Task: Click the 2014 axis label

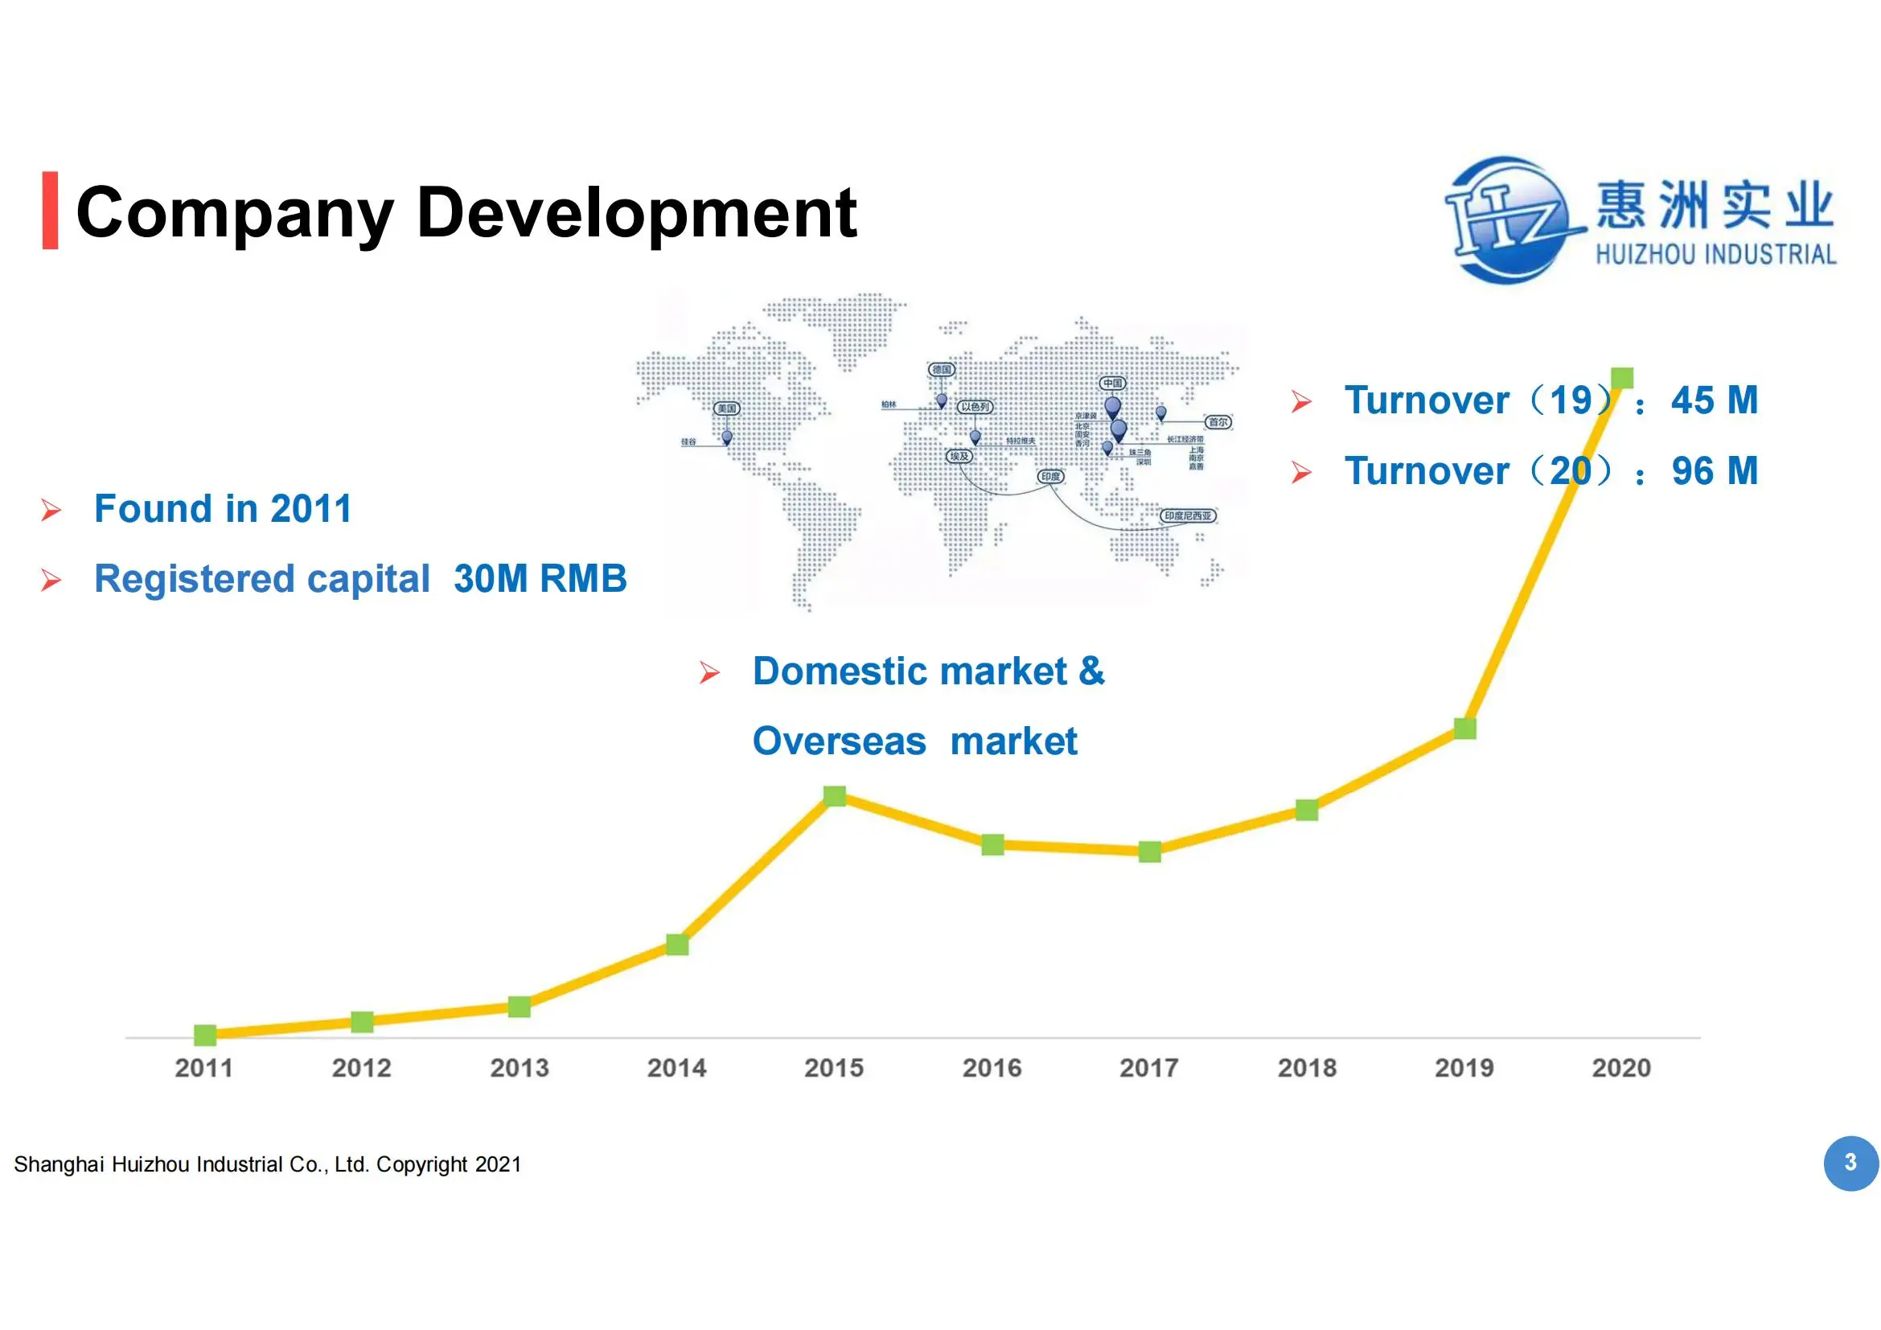Action: pos(676,1068)
